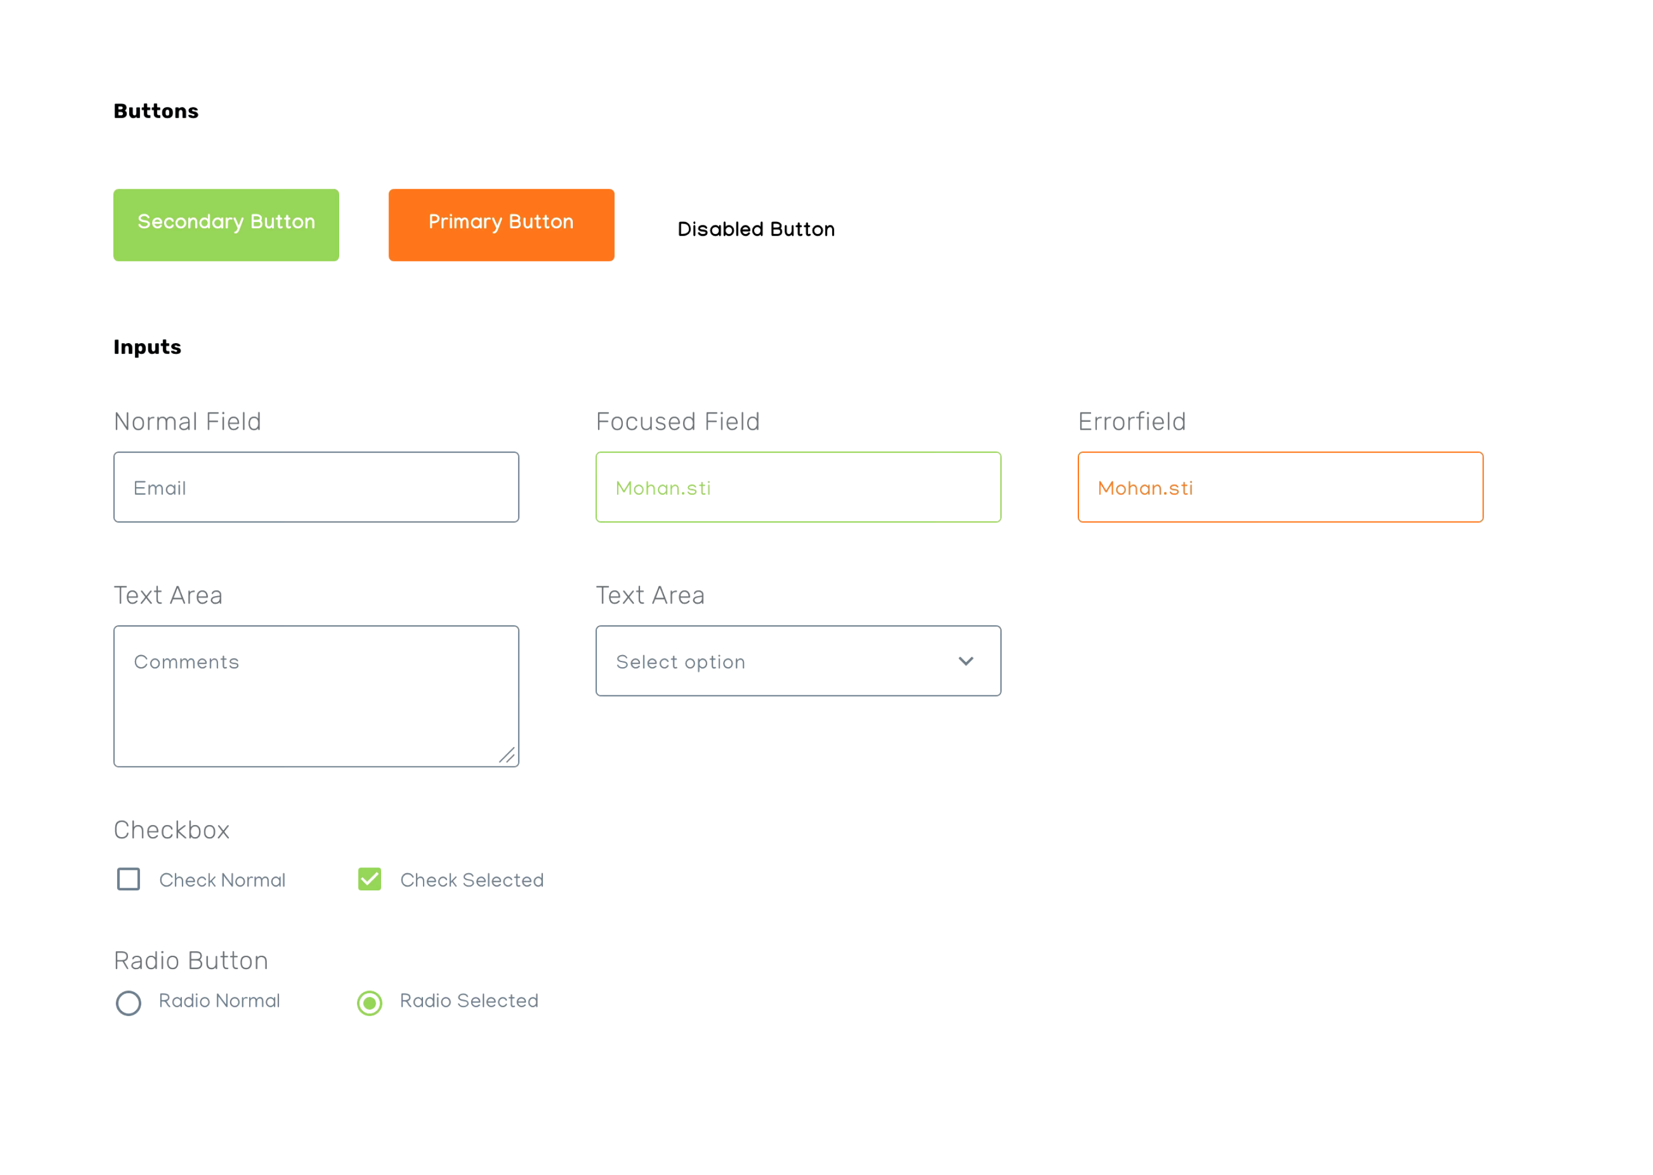
Task: Click the Radio Selected label text
Action: click(x=469, y=1001)
